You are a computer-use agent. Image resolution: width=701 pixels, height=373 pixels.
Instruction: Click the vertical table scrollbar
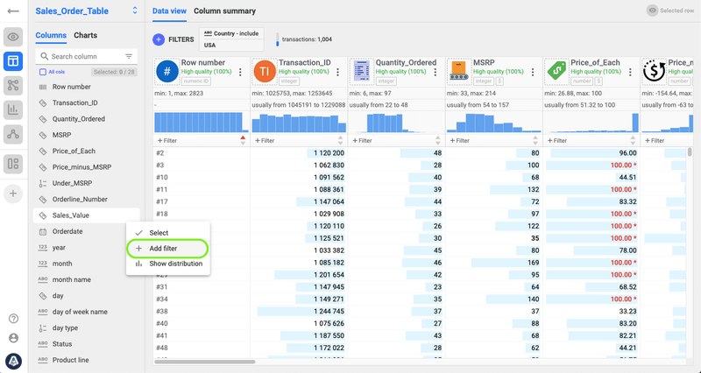click(x=690, y=152)
